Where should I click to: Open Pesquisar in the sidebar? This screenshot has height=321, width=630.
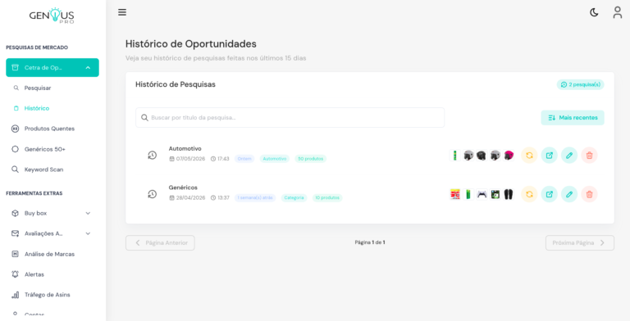tap(38, 88)
